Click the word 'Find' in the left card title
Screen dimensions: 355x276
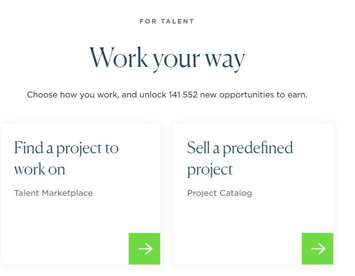(28, 148)
